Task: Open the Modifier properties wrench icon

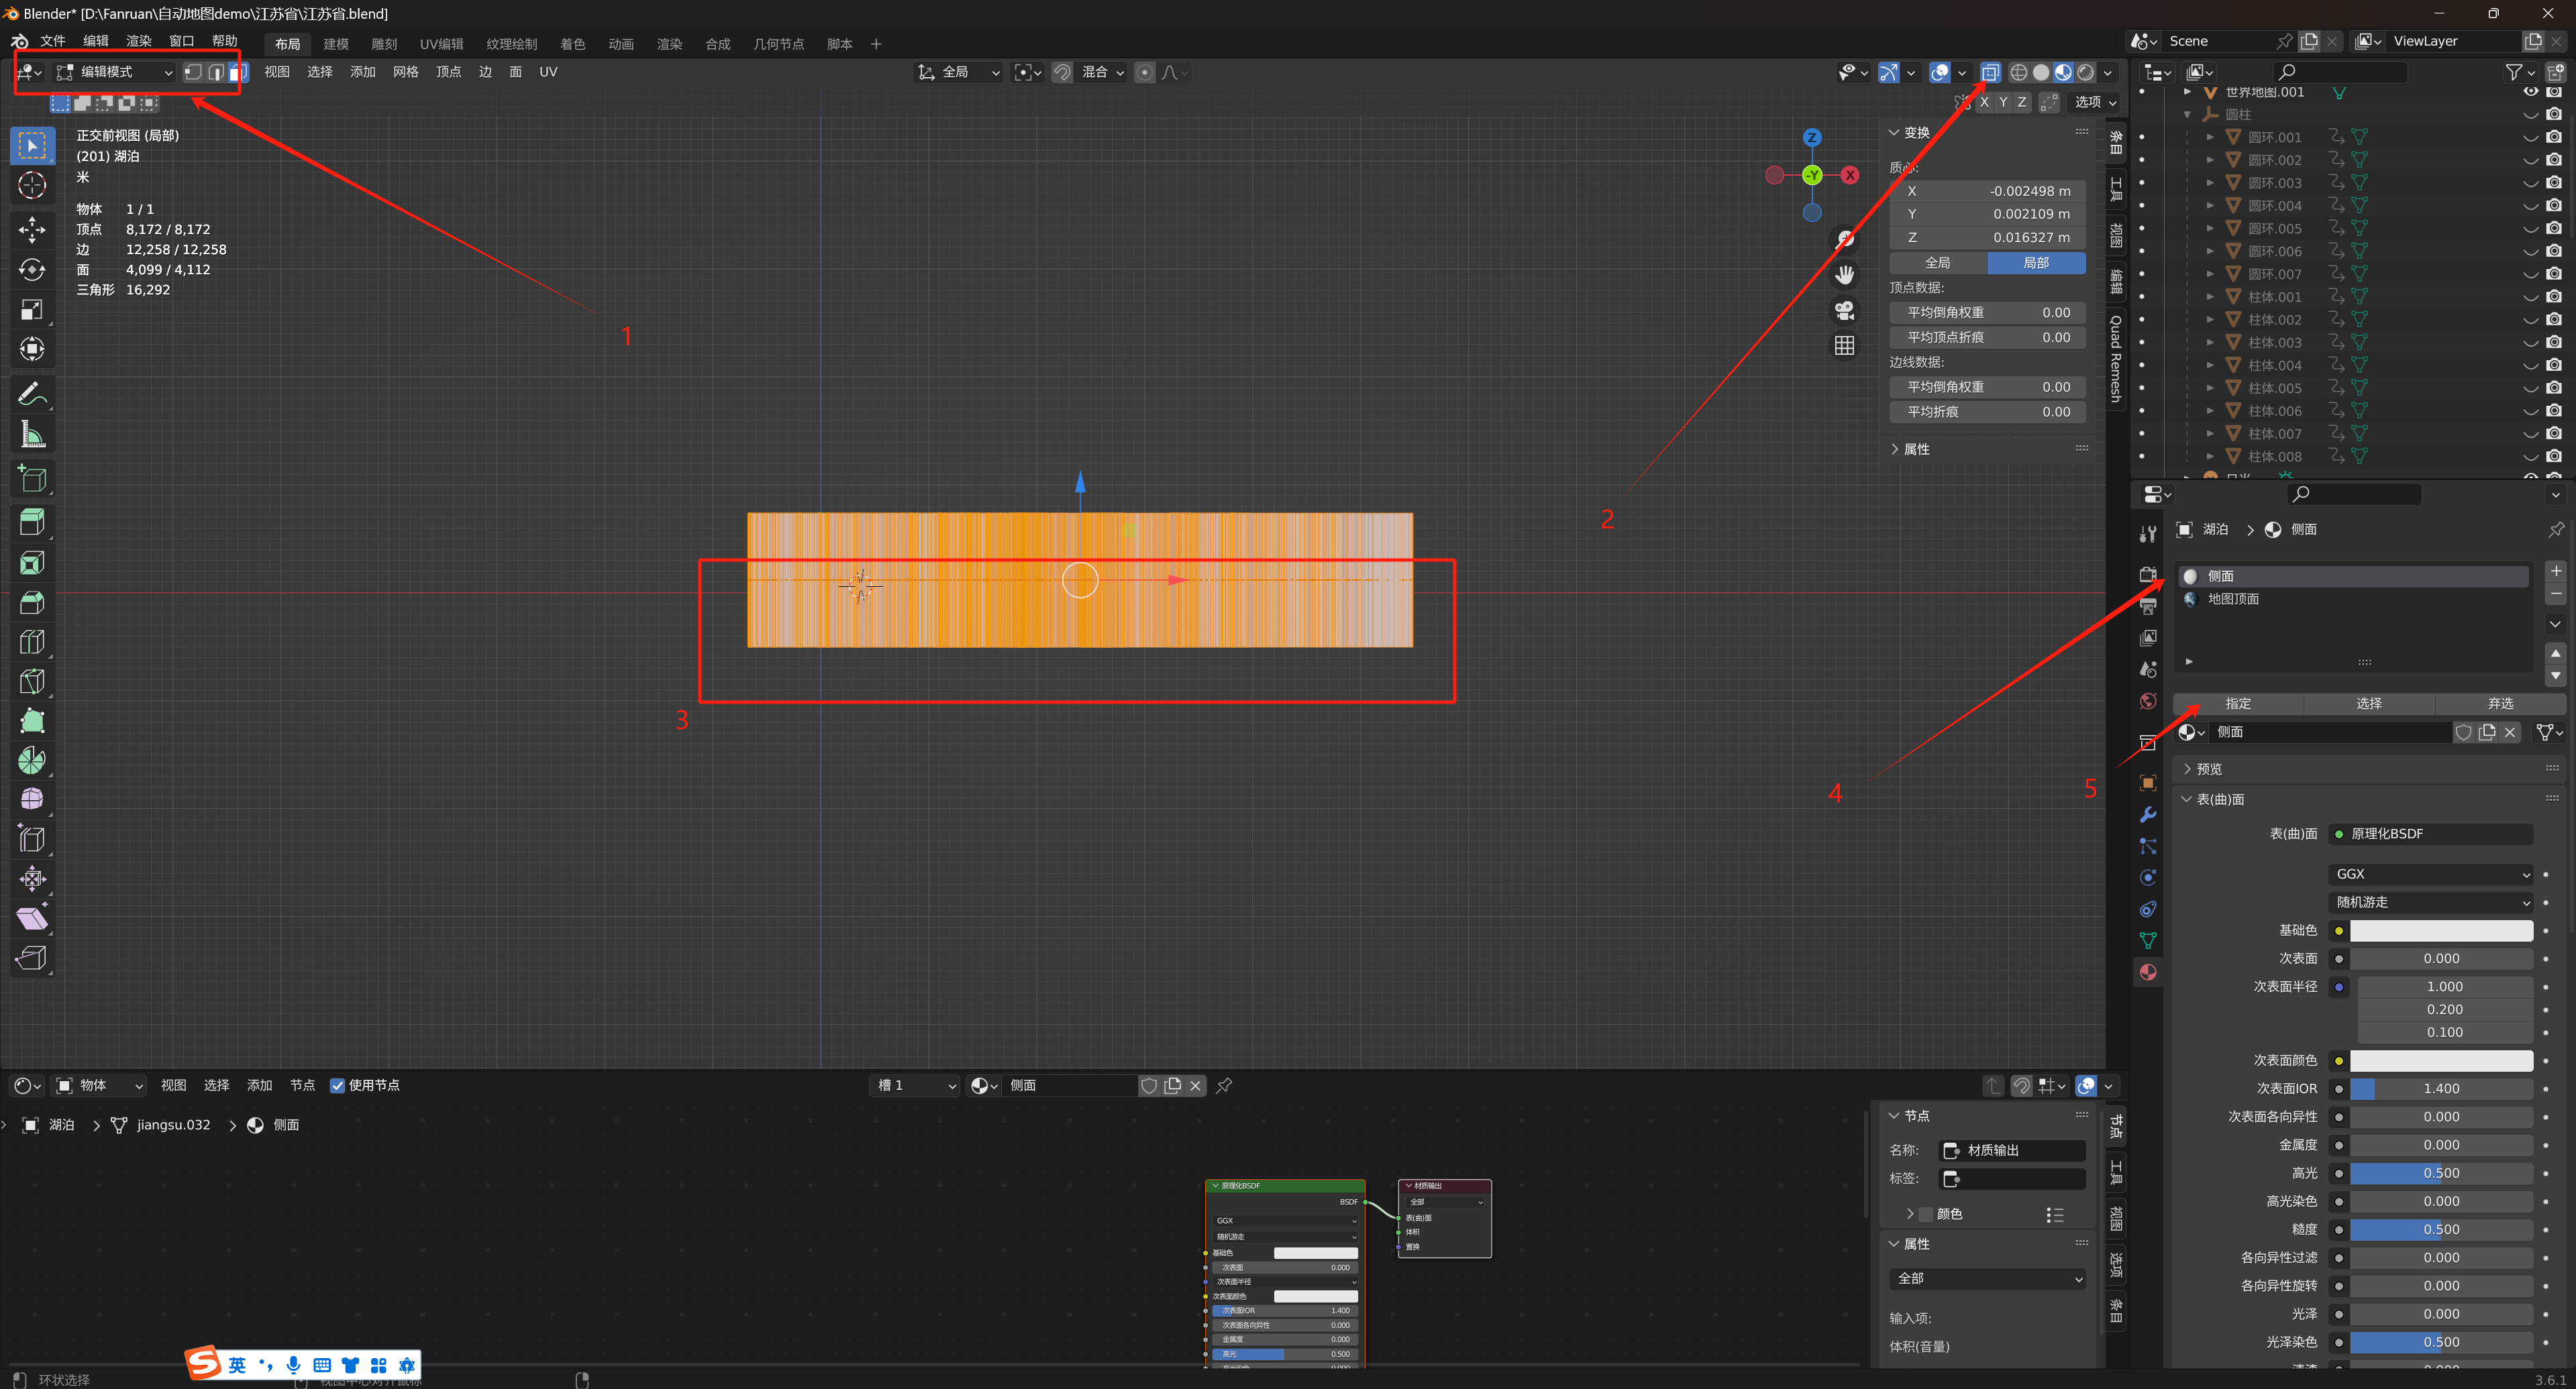Action: (2148, 814)
